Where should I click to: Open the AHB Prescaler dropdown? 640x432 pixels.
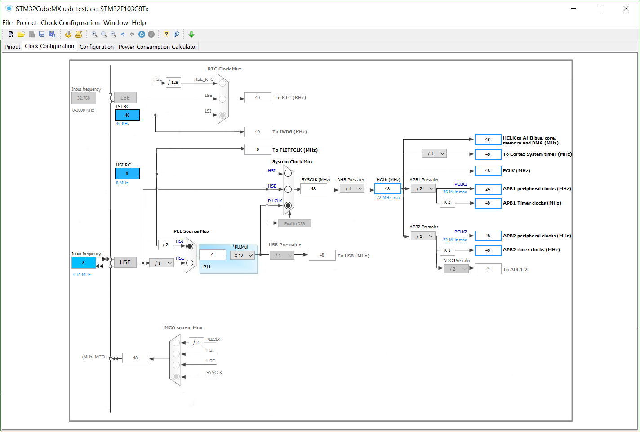point(352,189)
